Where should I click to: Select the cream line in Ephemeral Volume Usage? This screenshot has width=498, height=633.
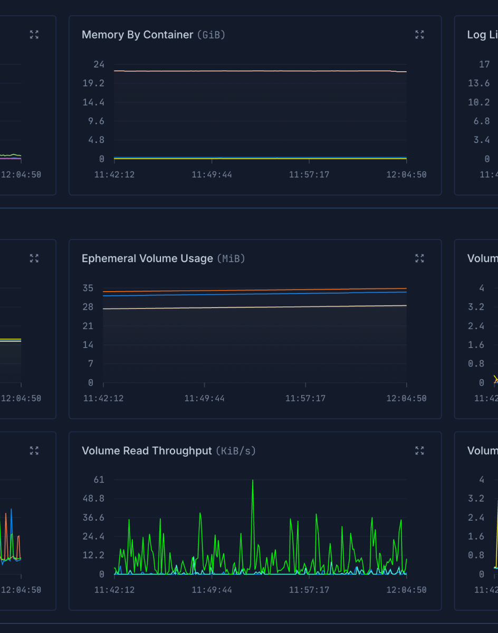click(253, 307)
